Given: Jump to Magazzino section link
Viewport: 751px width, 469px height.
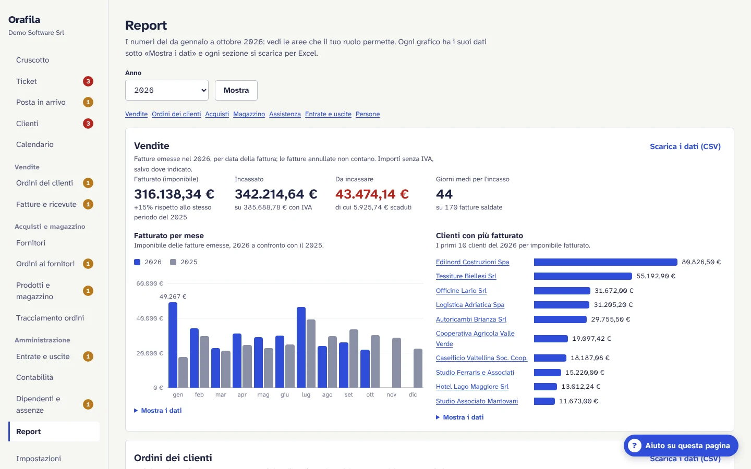Looking at the screenshot, I should pos(249,114).
